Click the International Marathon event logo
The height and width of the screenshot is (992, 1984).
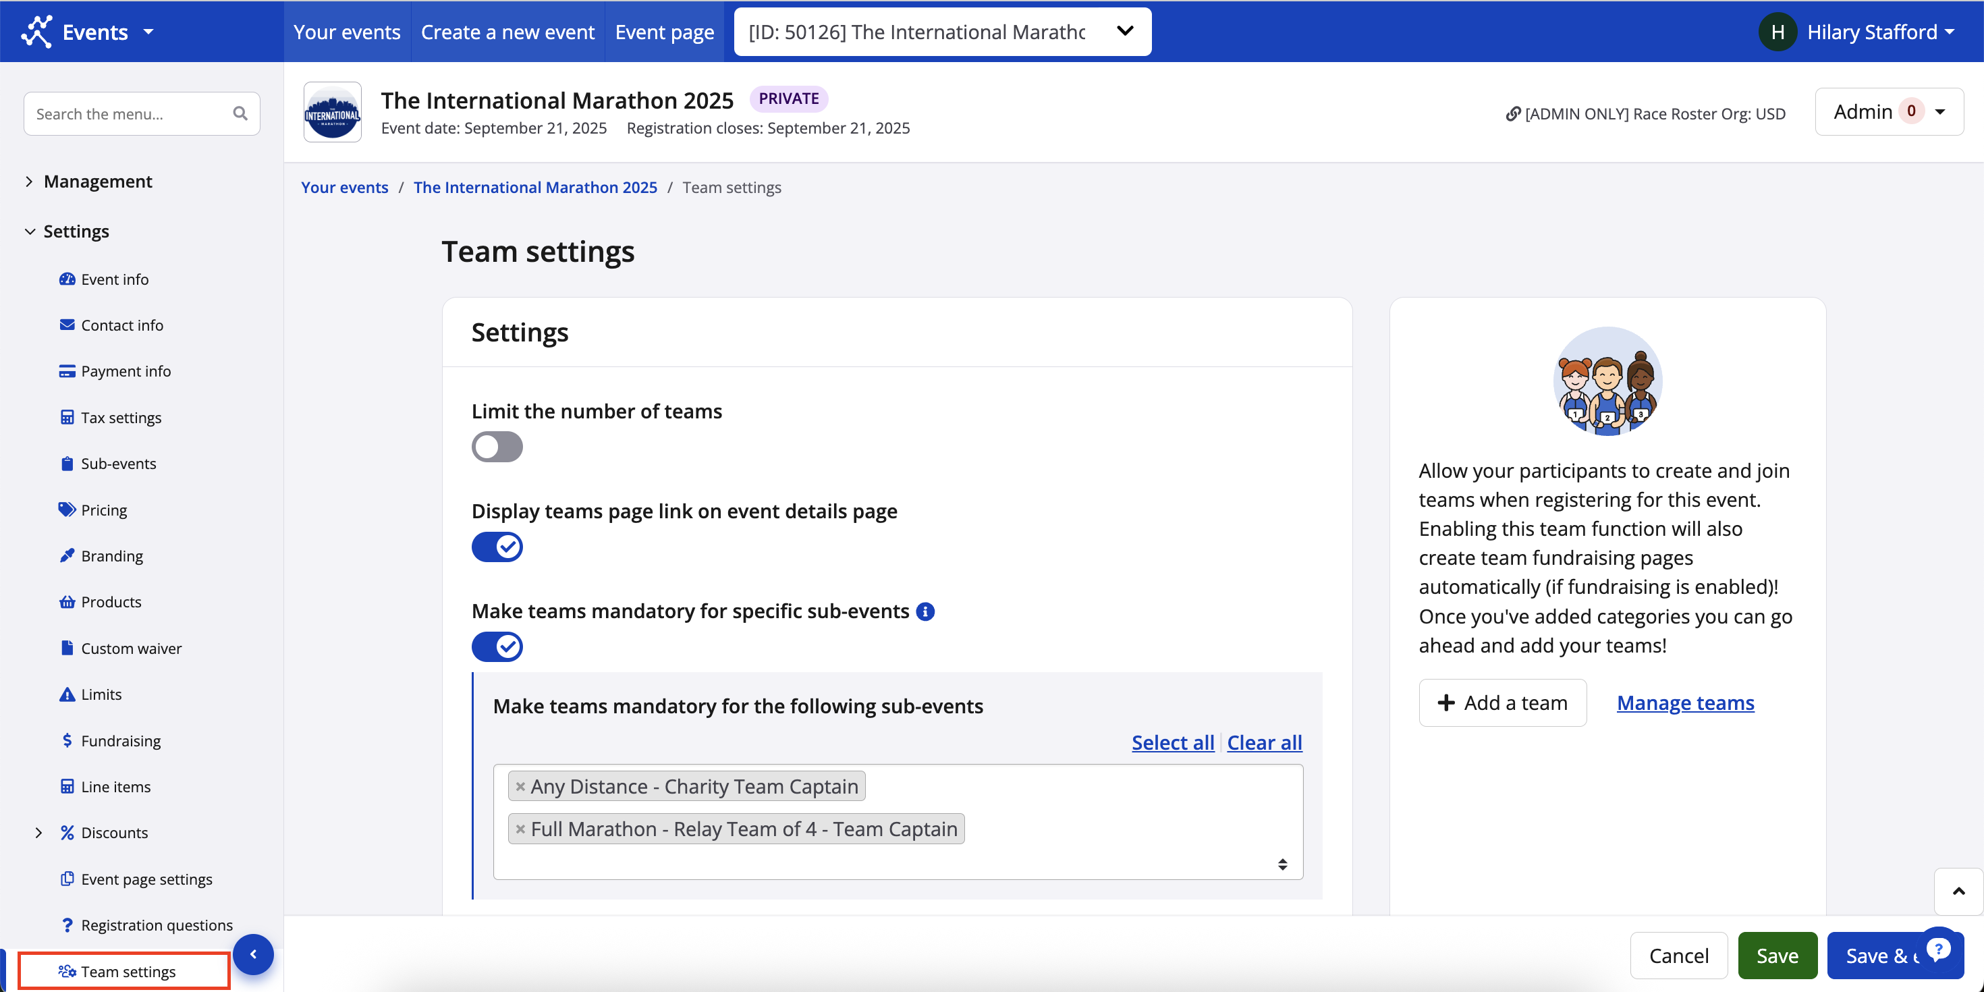pyautogui.click(x=332, y=113)
